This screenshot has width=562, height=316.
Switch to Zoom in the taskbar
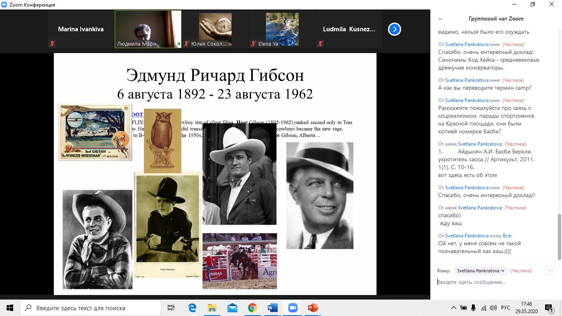tap(293, 308)
